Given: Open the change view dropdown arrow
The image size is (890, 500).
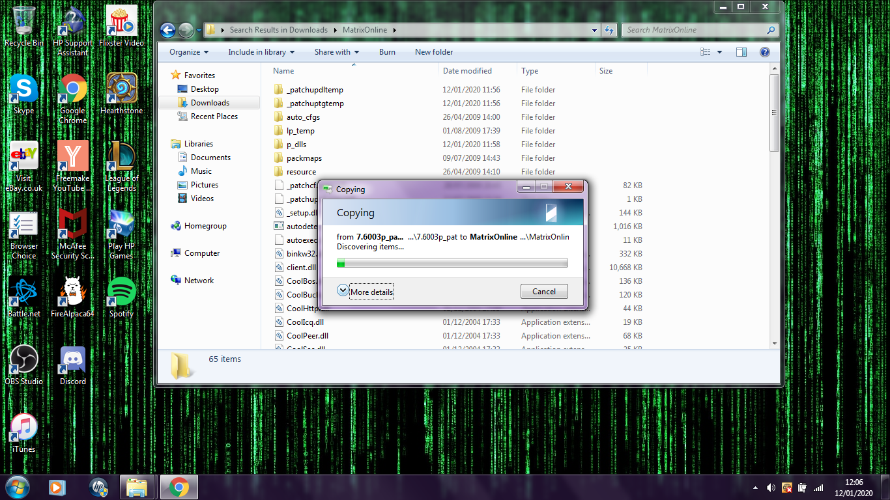Looking at the screenshot, I should click(719, 52).
